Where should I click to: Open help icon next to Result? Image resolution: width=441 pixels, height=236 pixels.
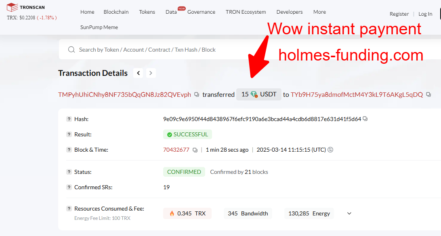coord(69,134)
